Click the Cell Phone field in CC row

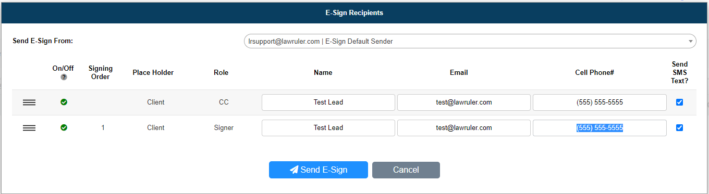coord(600,102)
